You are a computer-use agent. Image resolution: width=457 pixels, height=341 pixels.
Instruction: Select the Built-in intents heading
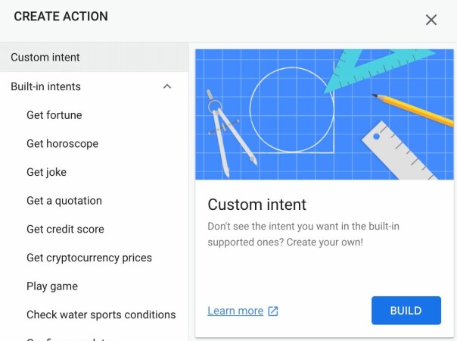[94, 86]
